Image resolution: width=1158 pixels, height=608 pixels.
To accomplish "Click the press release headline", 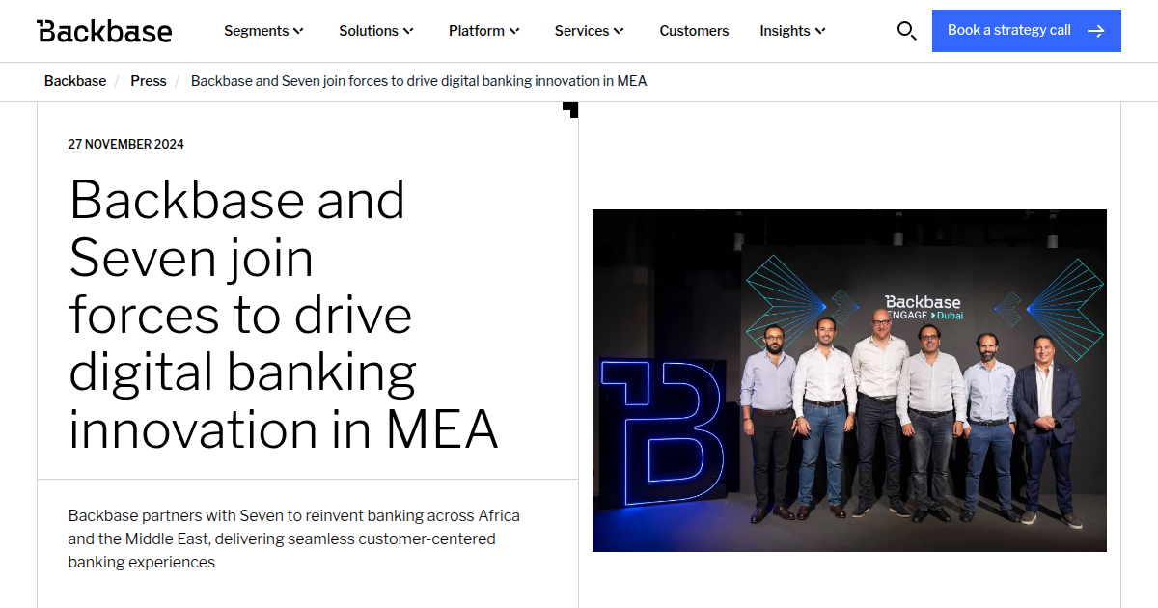I will pyautogui.click(x=283, y=316).
